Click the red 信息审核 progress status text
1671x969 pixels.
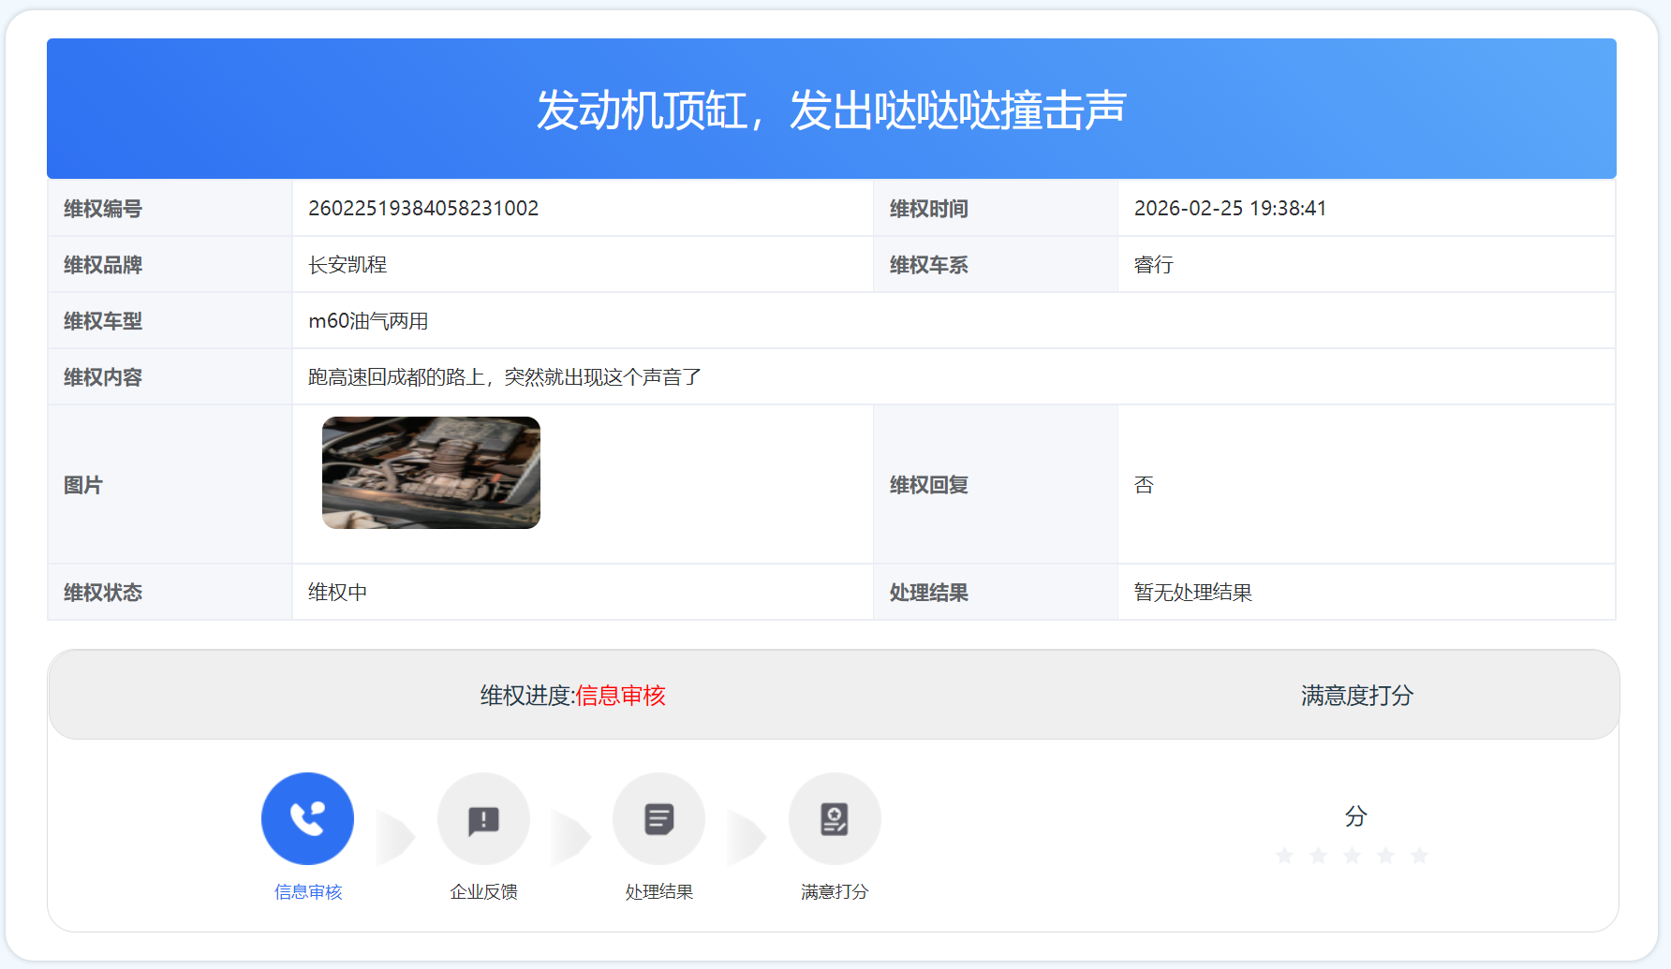tap(620, 696)
